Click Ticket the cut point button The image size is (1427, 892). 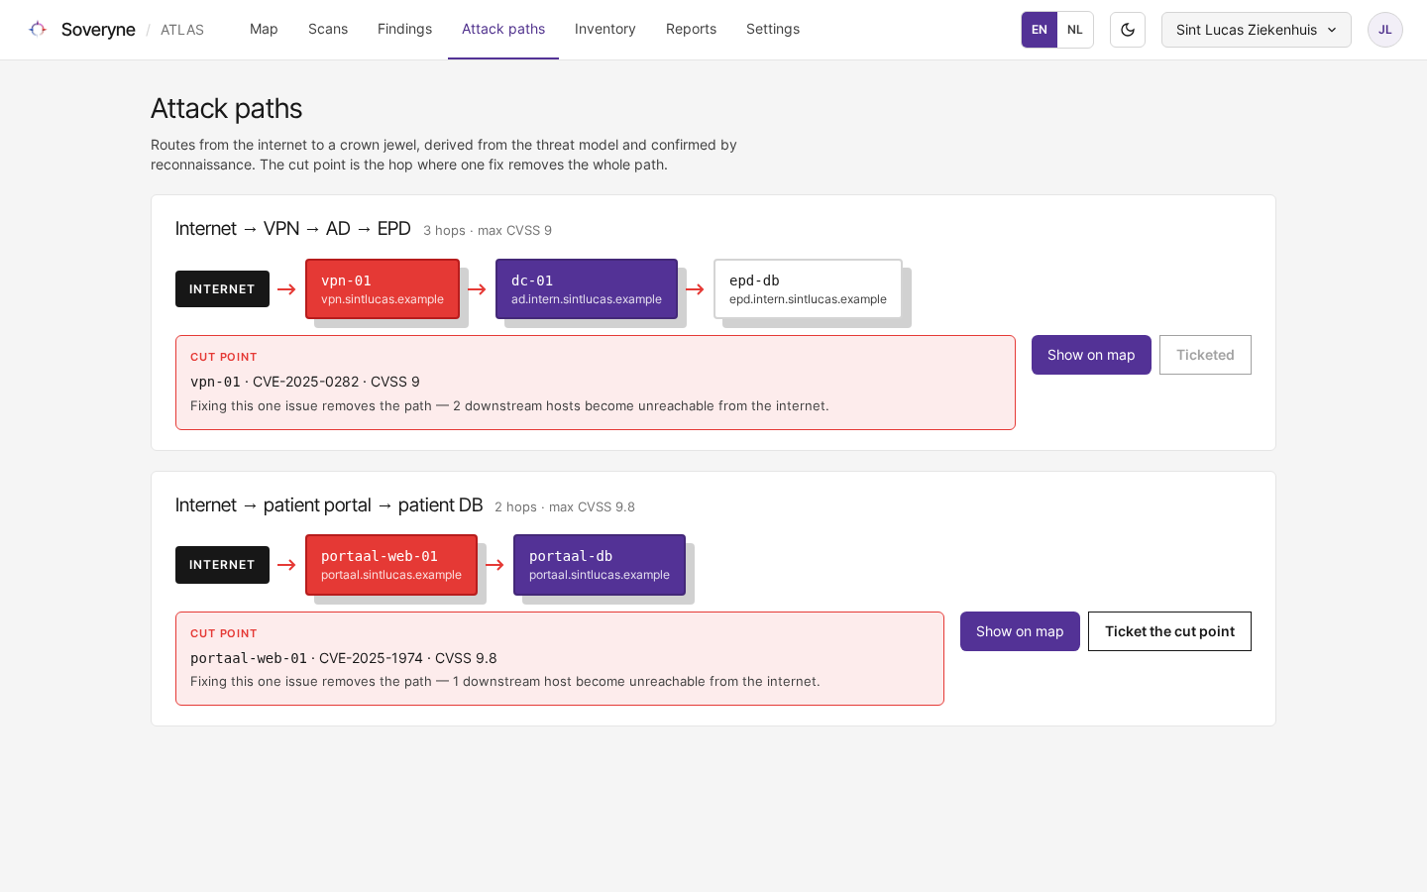1169,631
